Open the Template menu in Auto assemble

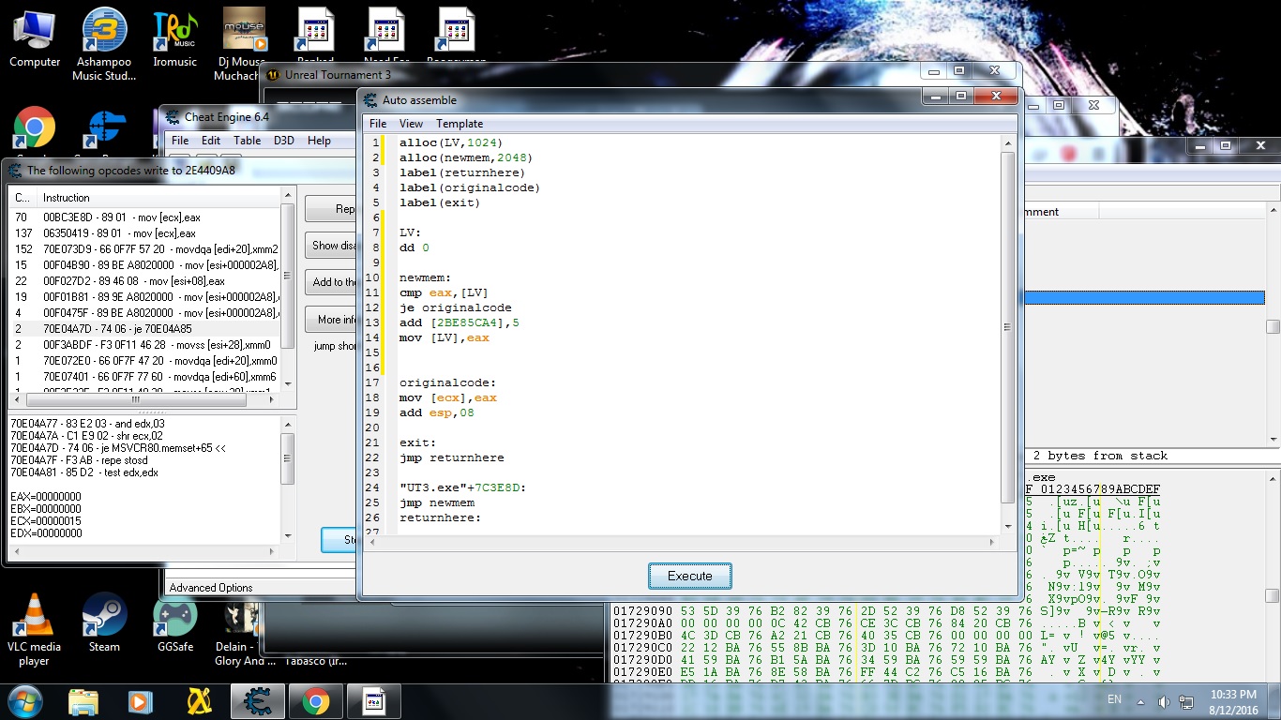point(459,124)
